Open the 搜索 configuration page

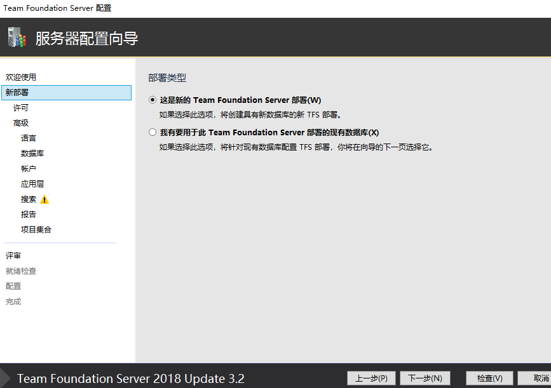pos(29,199)
